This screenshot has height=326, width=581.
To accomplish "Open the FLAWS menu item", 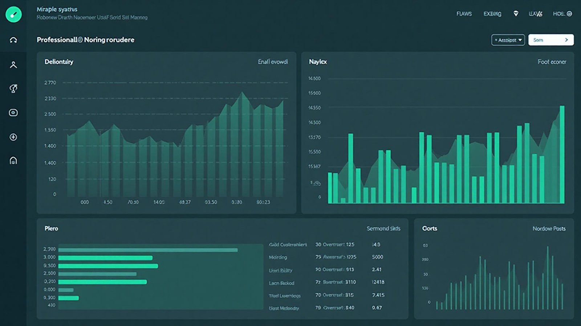I will pos(464,14).
